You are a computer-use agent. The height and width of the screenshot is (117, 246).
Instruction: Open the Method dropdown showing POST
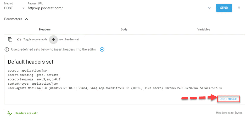click(x=14, y=8)
